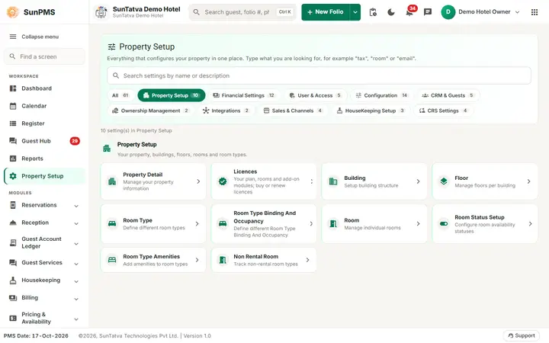
Task: Click the Room Type Amenities icon
Action: [112, 260]
